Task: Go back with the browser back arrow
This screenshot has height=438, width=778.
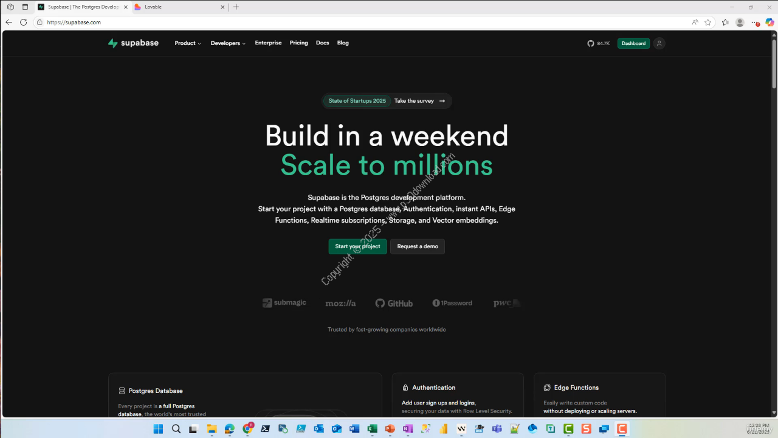Action: click(x=9, y=22)
